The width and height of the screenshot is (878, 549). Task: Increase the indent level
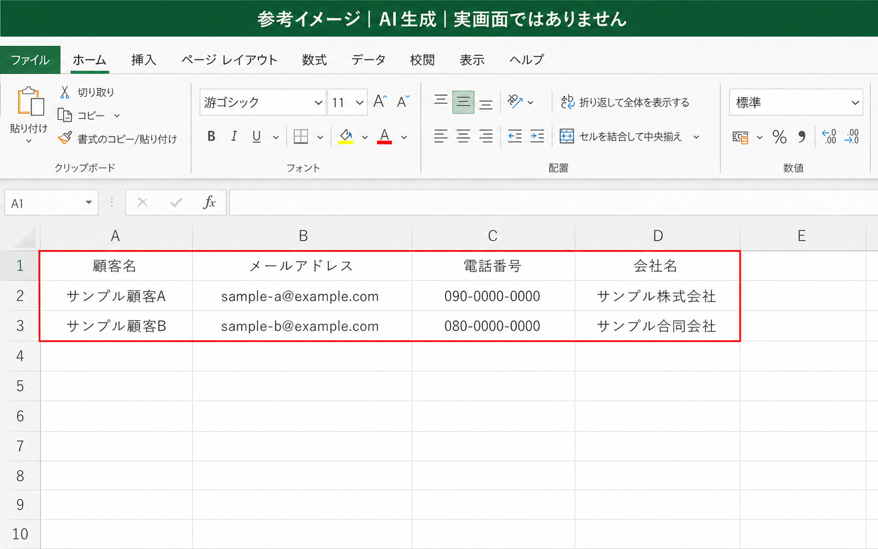point(537,136)
